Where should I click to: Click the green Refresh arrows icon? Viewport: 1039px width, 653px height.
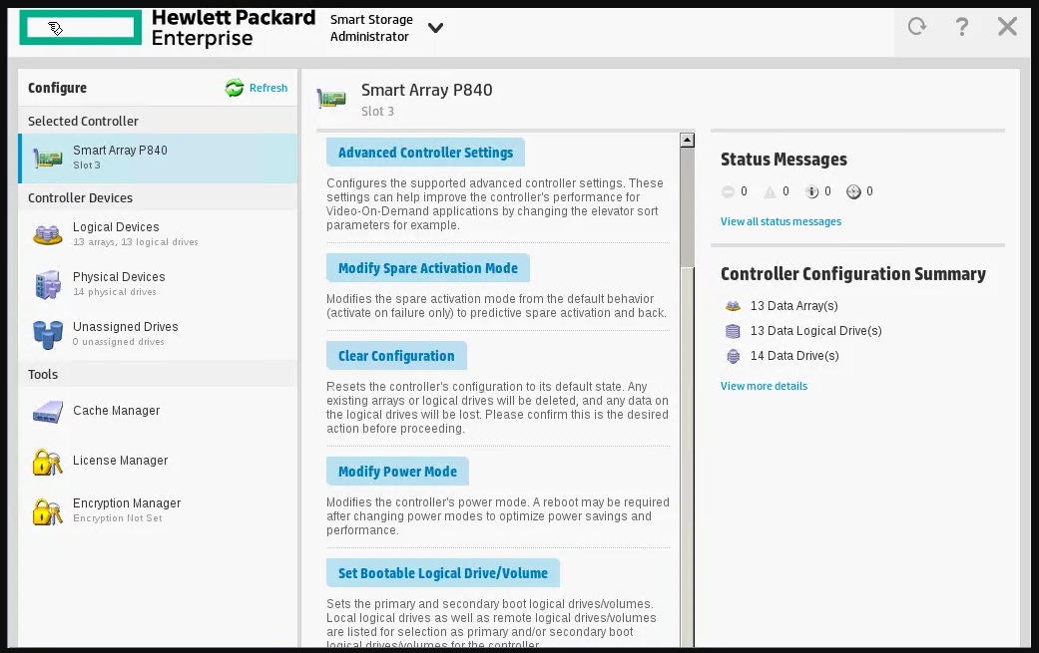pos(235,88)
